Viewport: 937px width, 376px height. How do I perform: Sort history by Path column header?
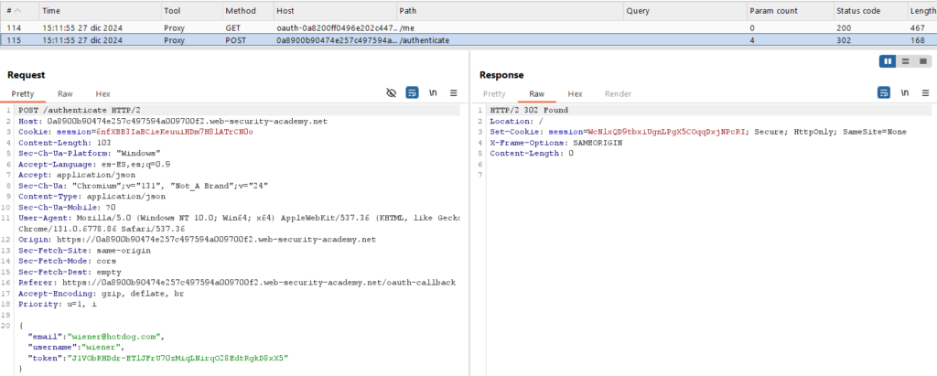pyautogui.click(x=511, y=11)
